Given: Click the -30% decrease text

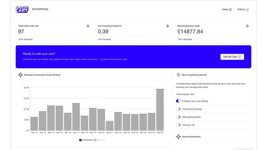Looking at the screenshot, I should coord(185,39).
